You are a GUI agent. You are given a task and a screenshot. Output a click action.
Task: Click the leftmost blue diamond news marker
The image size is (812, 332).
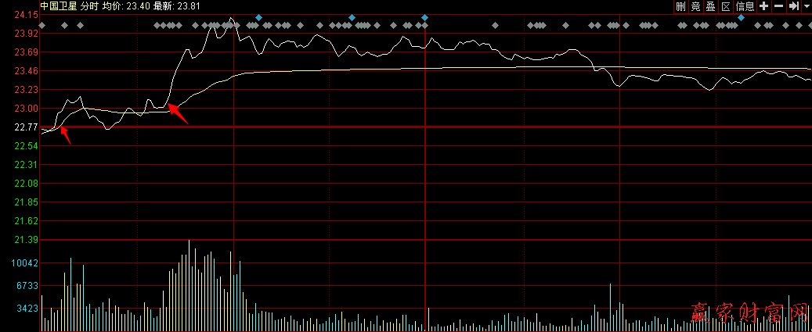coord(258,17)
